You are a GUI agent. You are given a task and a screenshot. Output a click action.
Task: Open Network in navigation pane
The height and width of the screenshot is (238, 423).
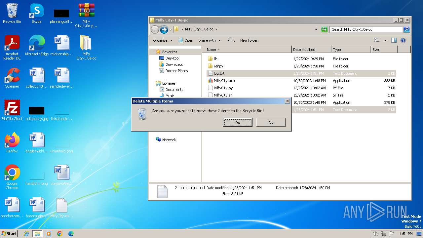166,140
